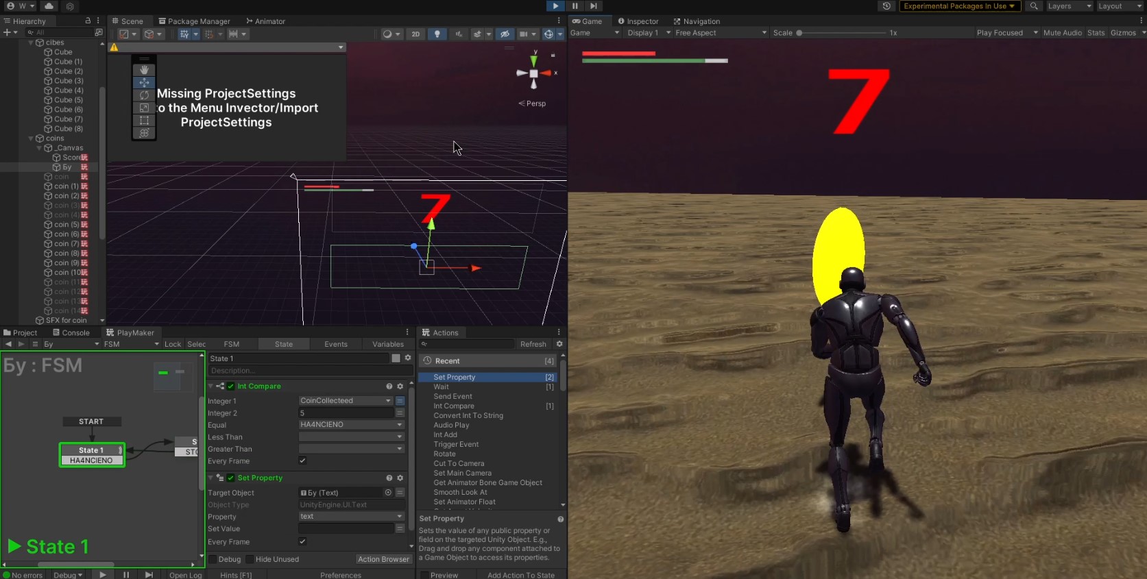The height and width of the screenshot is (579, 1147).
Task: Click the cloud services icon
Action: click(49, 5)
